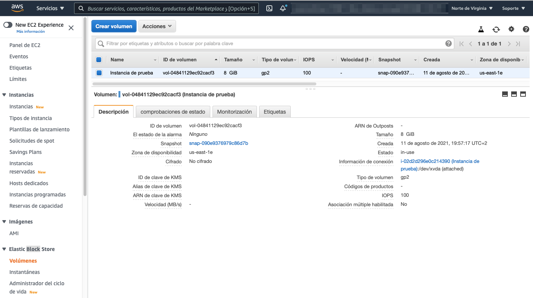Open Instancias sidebar link marked New
Viewport: 533px width, 298px height.
(21, 106)
